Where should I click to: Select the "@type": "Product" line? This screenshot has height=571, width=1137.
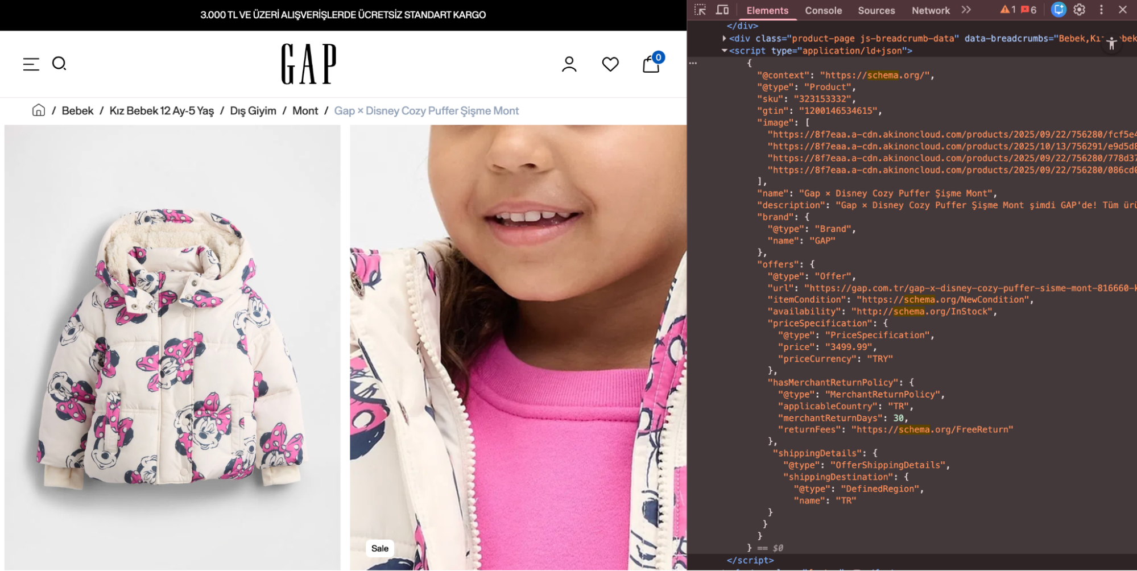[x=806, y=87]
